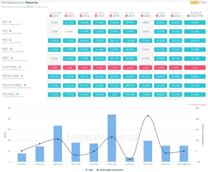The width and height of the screenshot is (208, 172).
Task: Click the chart icon beside ROA
Action: pyautogui.click(x=10, y=31)
